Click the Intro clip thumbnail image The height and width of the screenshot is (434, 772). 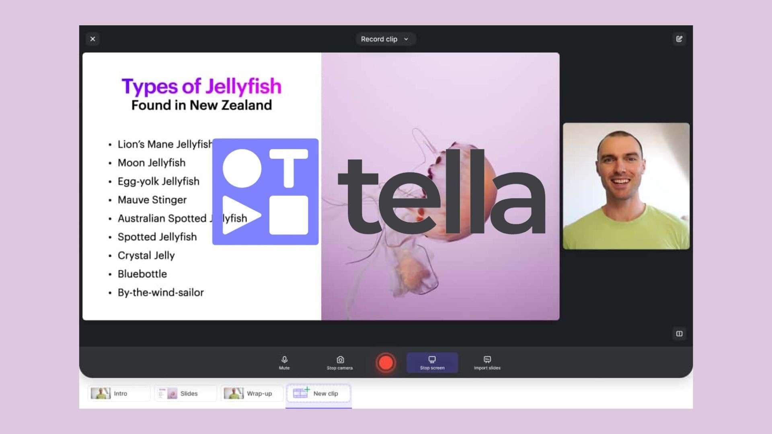101,393
